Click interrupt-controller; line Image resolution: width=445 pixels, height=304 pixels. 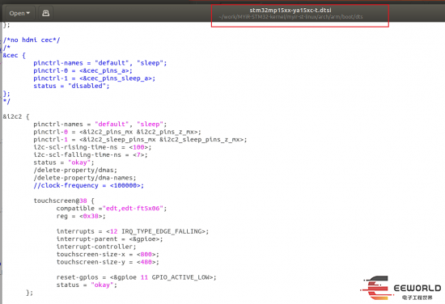96,247
